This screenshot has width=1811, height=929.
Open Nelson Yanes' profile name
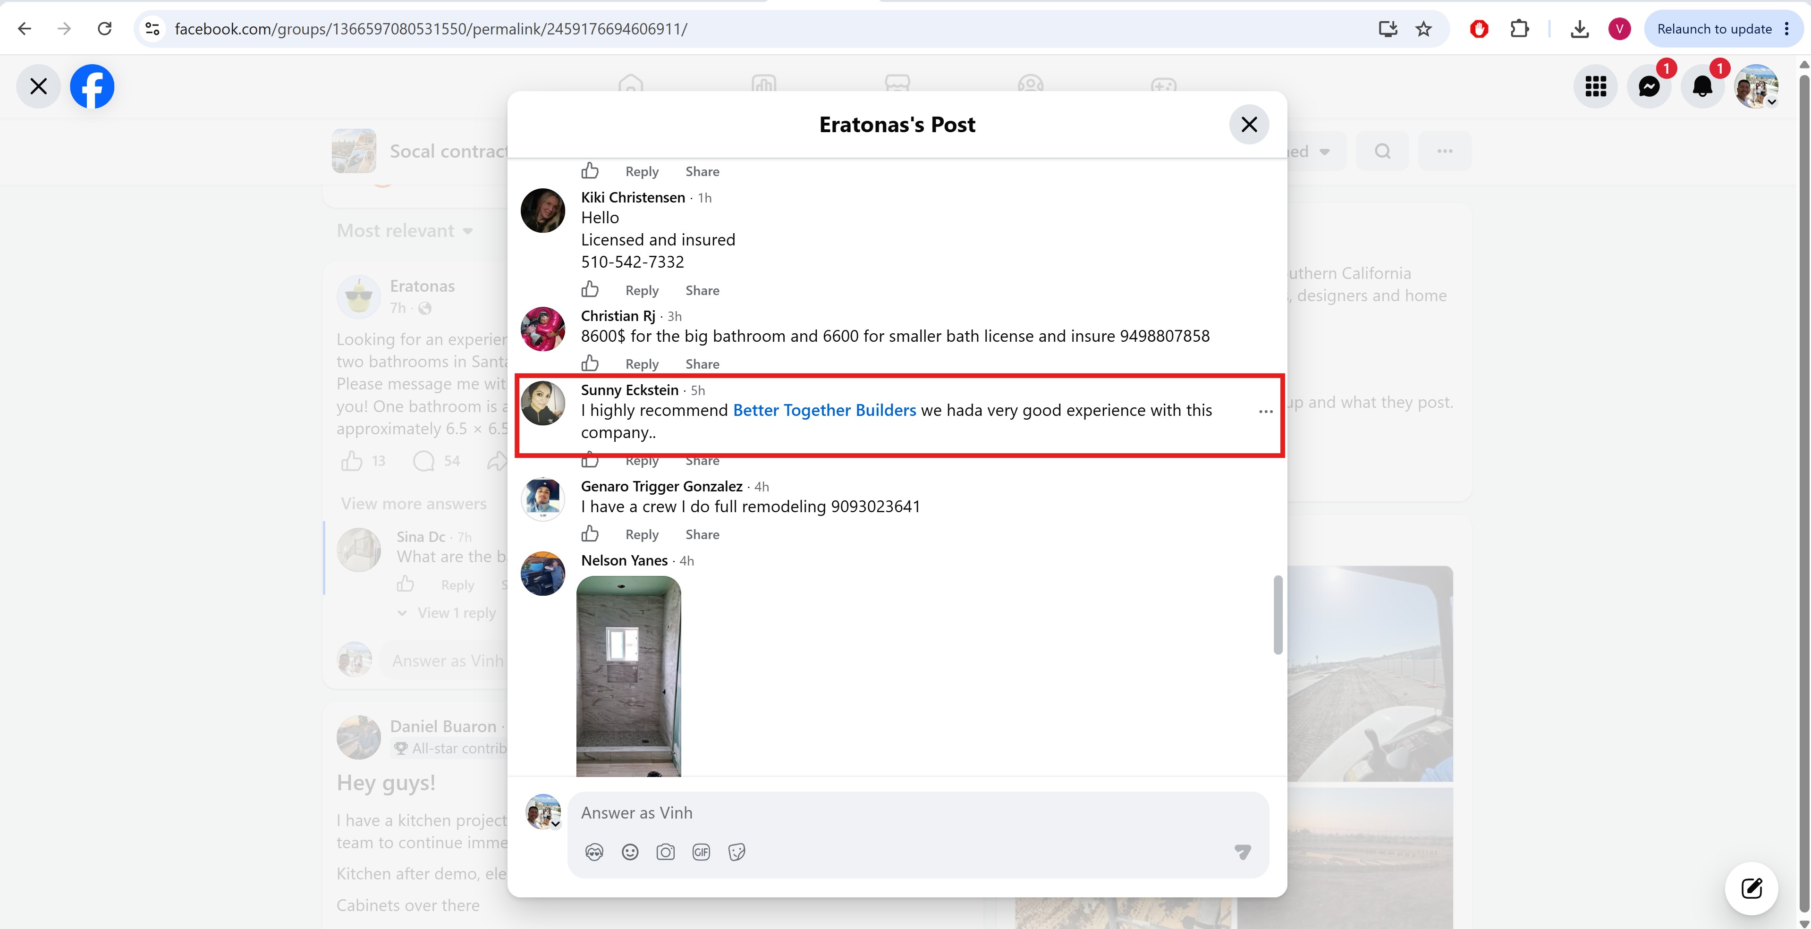[624, 561]
